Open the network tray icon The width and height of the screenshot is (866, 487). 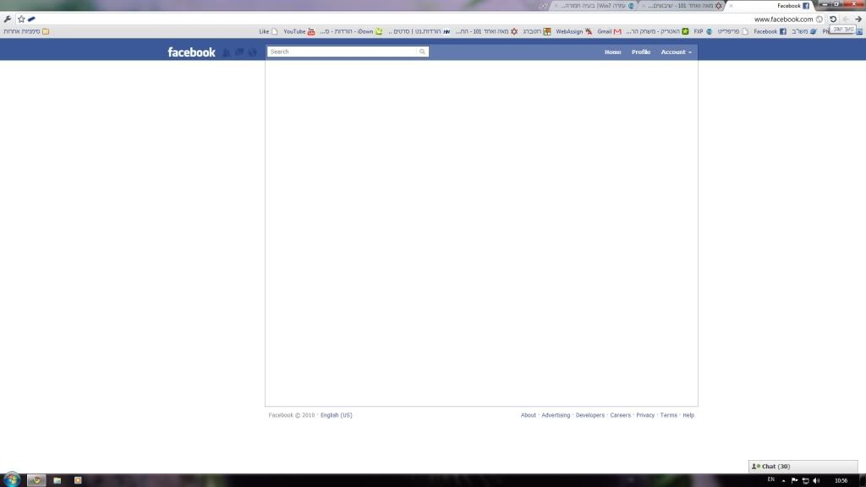tap(805, 480)
